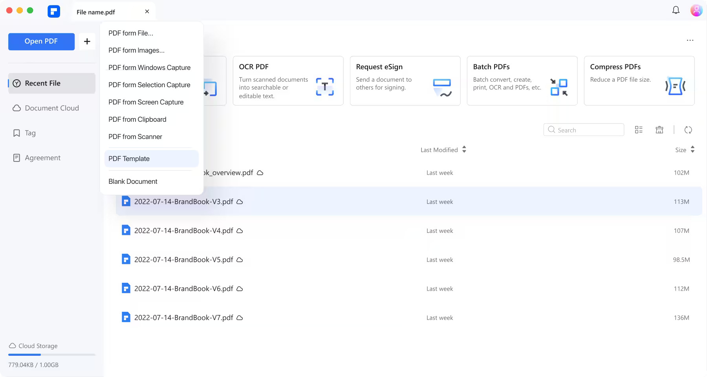This screenshot has width=707, height=377.
Task: Sort files by Last Modified arrows
Action: coord(464,150)
